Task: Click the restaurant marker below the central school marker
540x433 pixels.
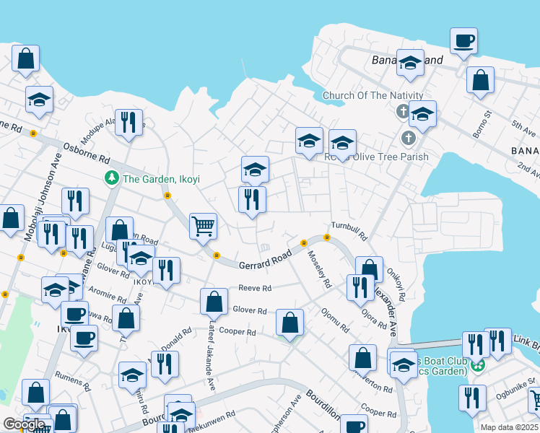Action: 252,202
